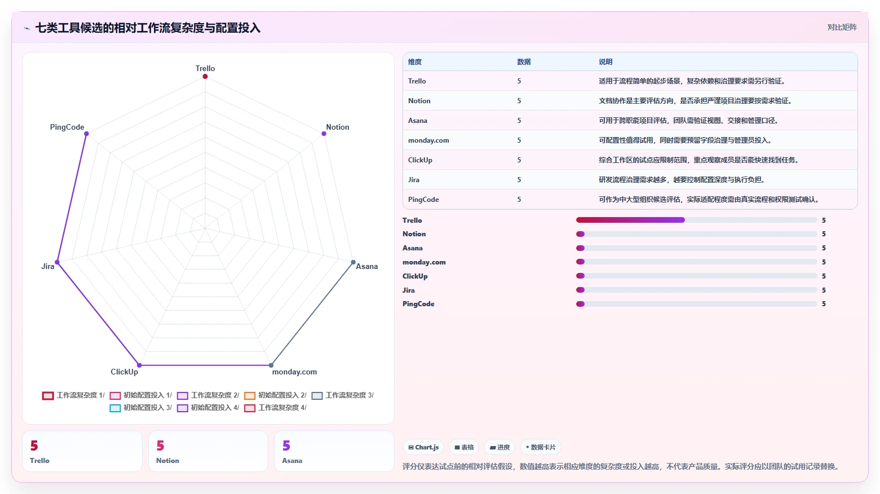Toggle the 初始配置投入 4/ legend series
Screen dimensions: 880x494
pos(208,408)
